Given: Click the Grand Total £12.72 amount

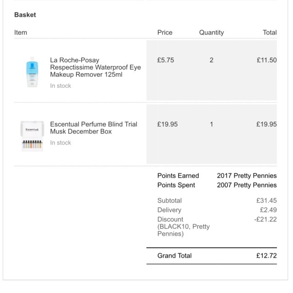Looking at the screenshot, I should pyautogui.click(x=266, y=256).
